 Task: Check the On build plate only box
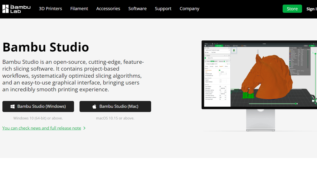tap(220, 76)
